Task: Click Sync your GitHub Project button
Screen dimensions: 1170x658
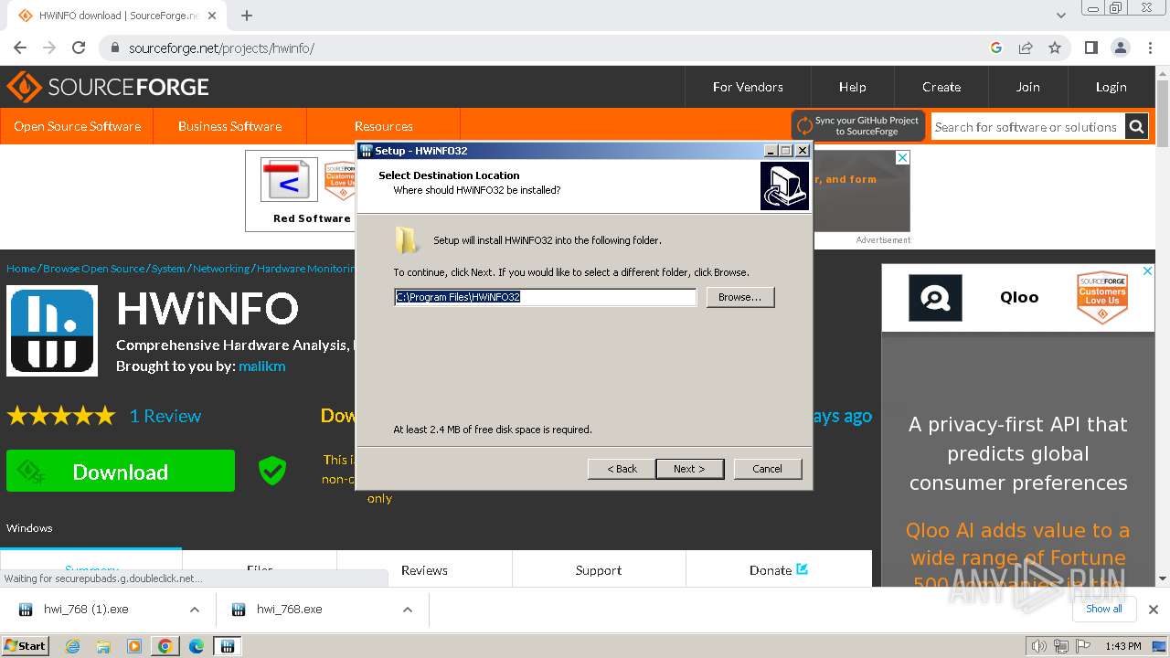Action: tap(858, 126)
